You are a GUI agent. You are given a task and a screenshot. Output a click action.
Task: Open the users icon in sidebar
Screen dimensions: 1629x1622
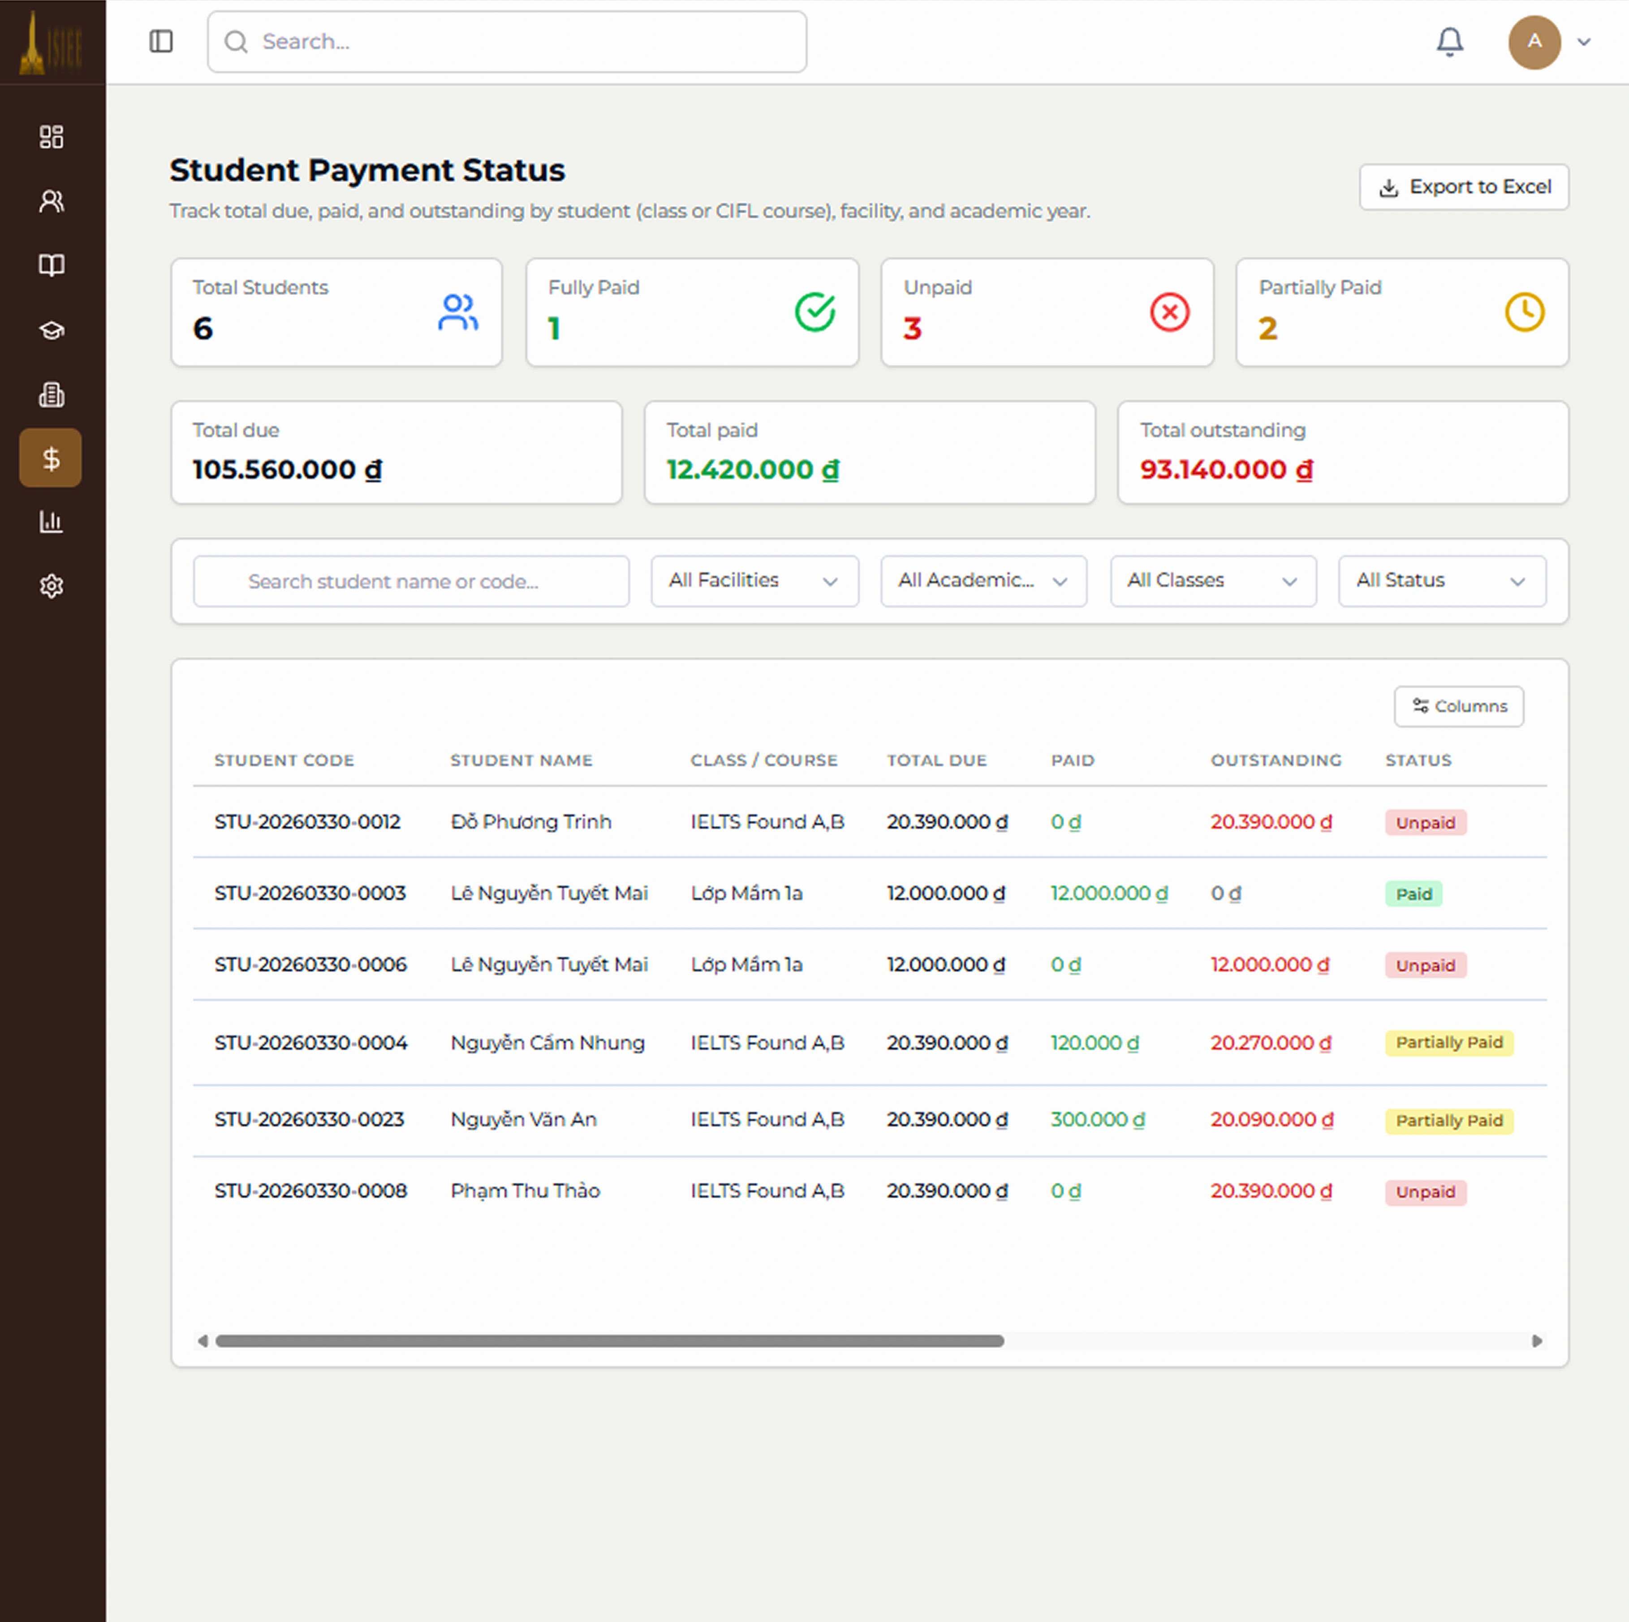pyautogui.click(x=52, y=201)
